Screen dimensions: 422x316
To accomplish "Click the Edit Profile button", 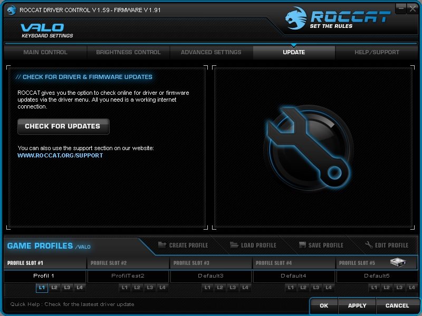I will 387,245.
